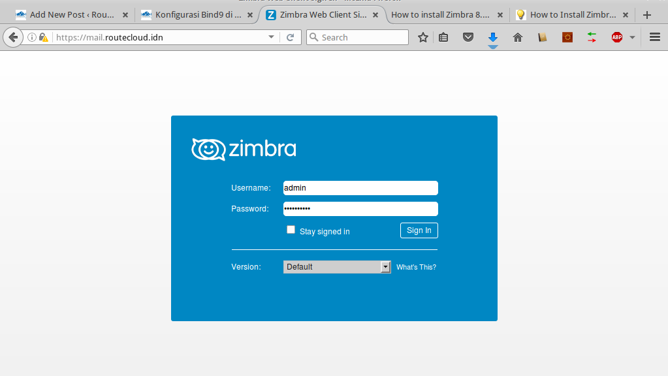Click the Stay signed in label text

325,232
